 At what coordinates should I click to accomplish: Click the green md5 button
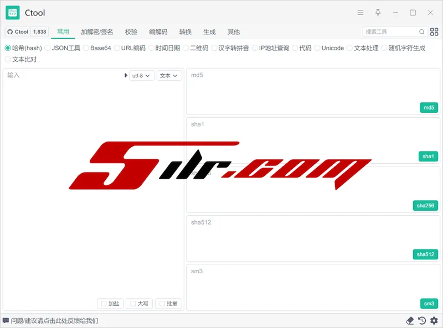pyautogui.click(x=429, y=107)
